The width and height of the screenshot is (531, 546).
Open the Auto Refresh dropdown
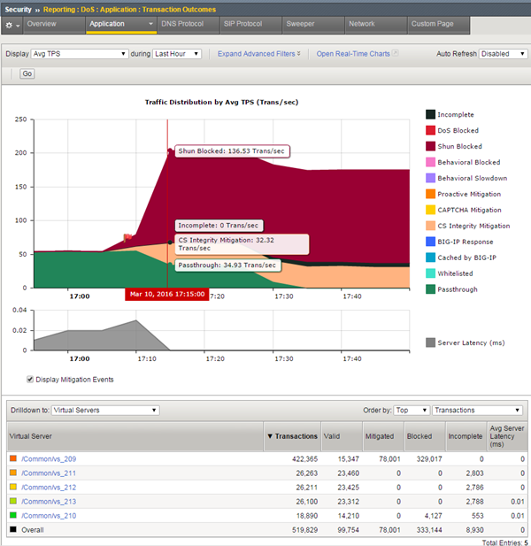pos(503,54)
